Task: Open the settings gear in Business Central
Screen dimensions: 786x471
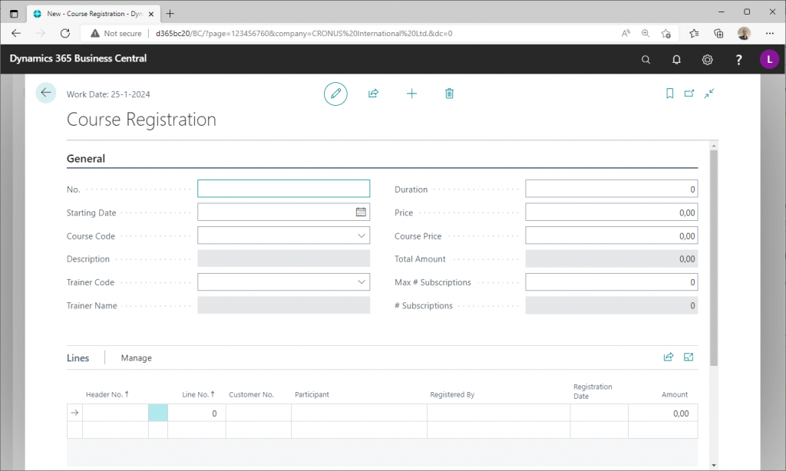Action: click(707, 60)
